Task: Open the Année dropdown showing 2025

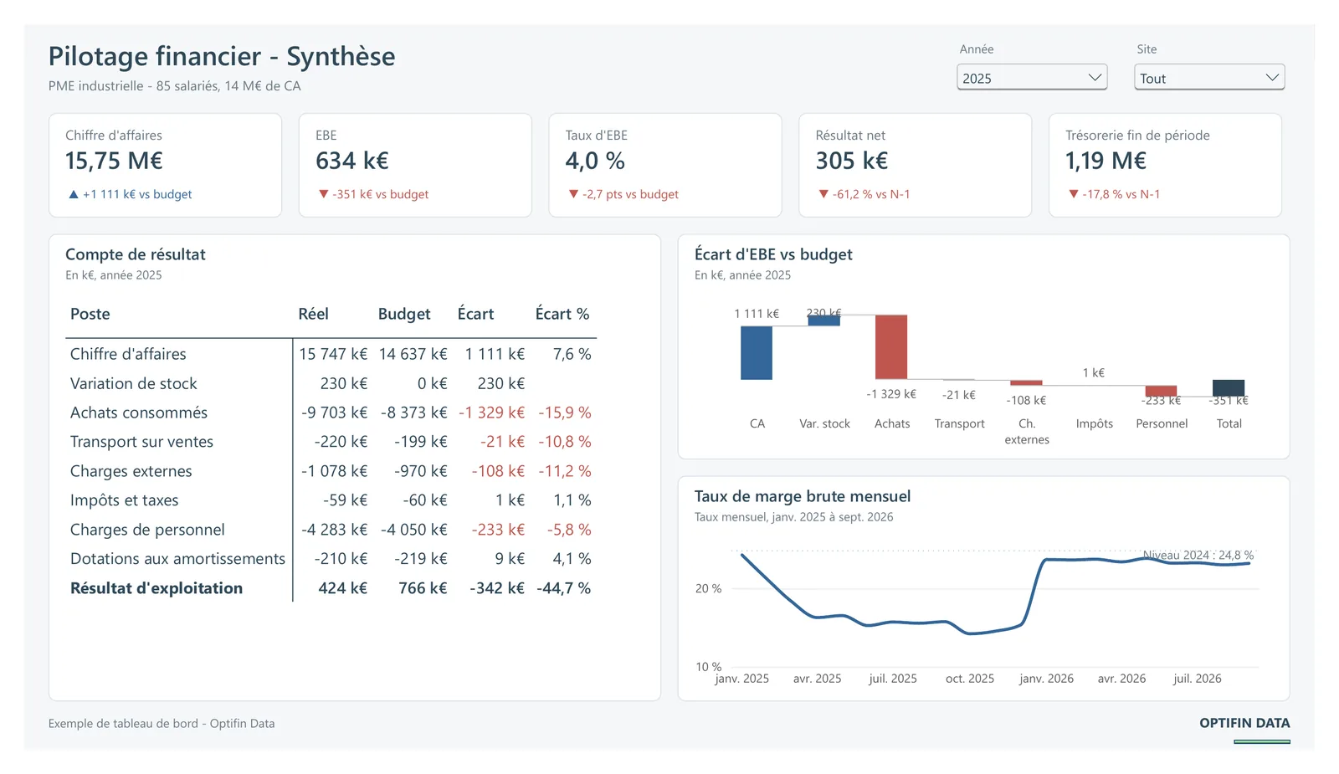Action: [x=1032, y=78]
